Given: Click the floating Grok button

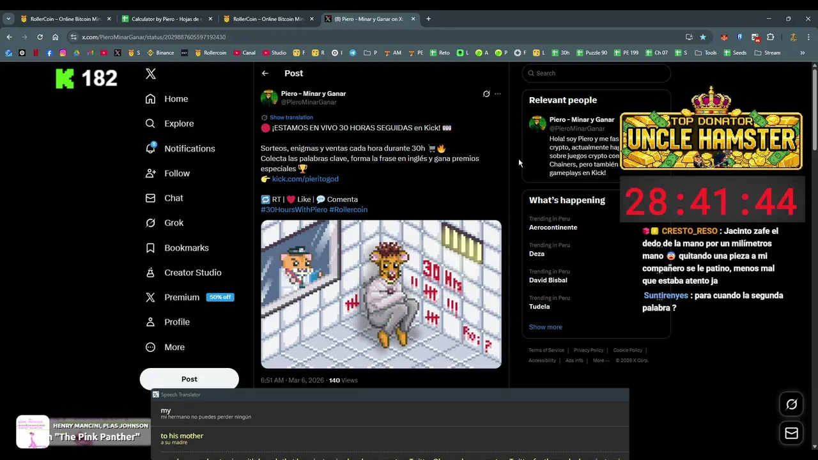Looking at the screenshot, I should point(791,404).
